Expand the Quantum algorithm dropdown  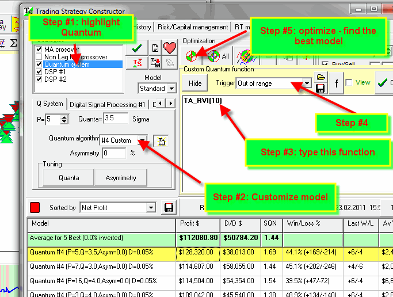point(142,140)
